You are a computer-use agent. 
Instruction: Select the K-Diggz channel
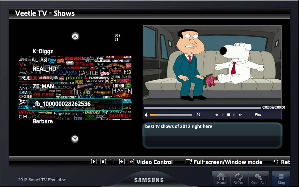[x=43, y=51]
